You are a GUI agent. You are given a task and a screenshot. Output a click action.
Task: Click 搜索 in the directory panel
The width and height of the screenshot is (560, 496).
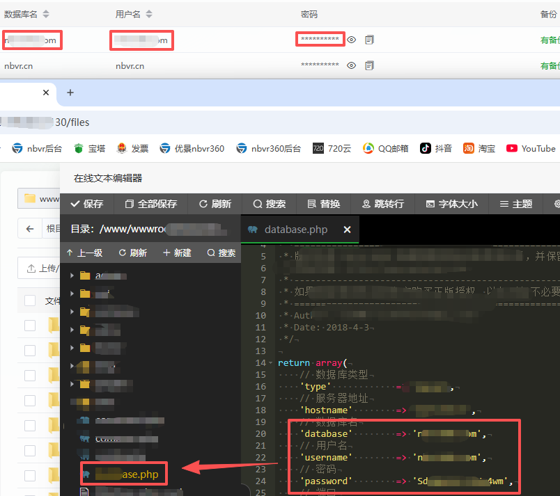click(221, 253)
